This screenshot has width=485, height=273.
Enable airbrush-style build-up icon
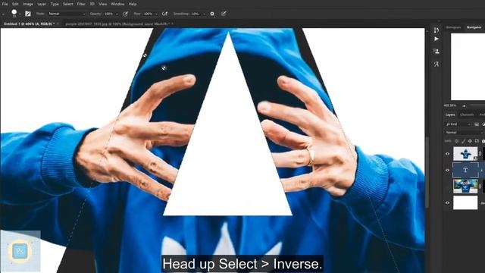[x=165, y=14]
